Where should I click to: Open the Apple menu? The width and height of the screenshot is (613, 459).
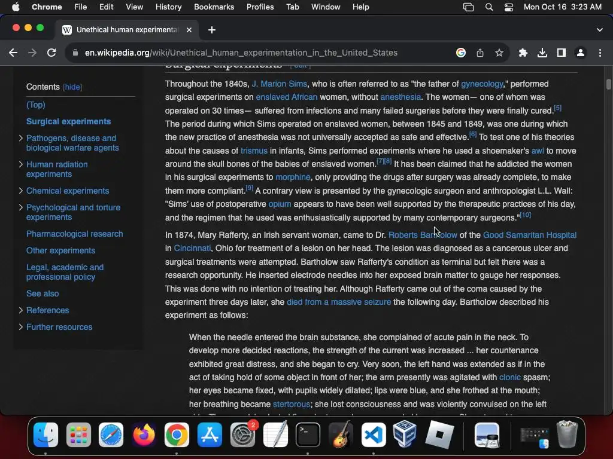coord(16,7)
